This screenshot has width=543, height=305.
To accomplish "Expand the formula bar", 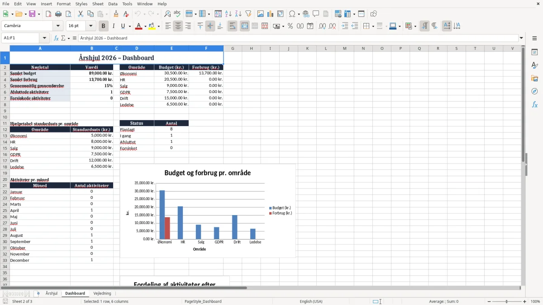I will point(521,38).
